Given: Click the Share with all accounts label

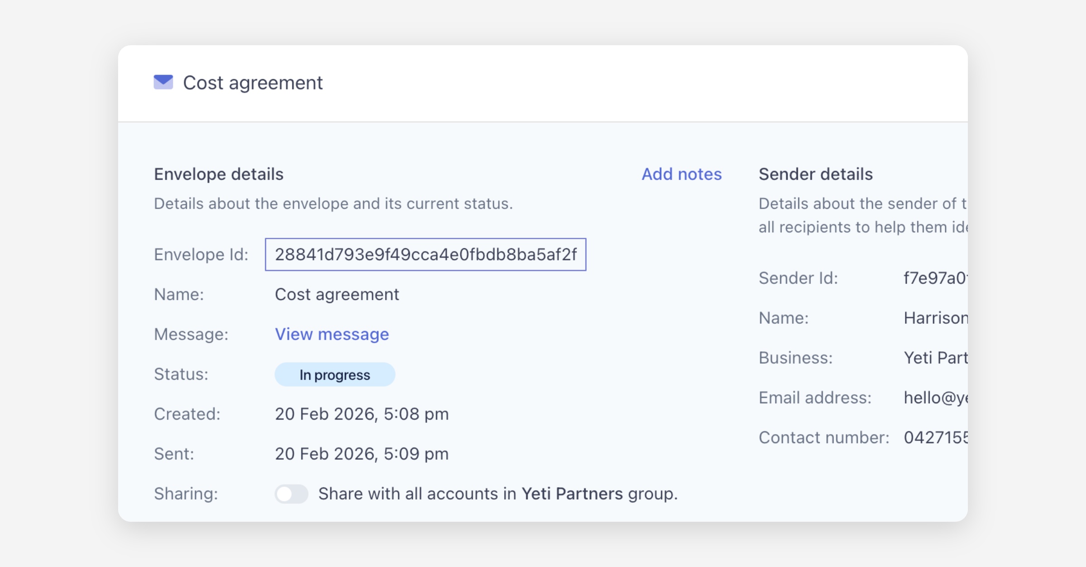Looking at the screenshot, I should click(498, 494).
